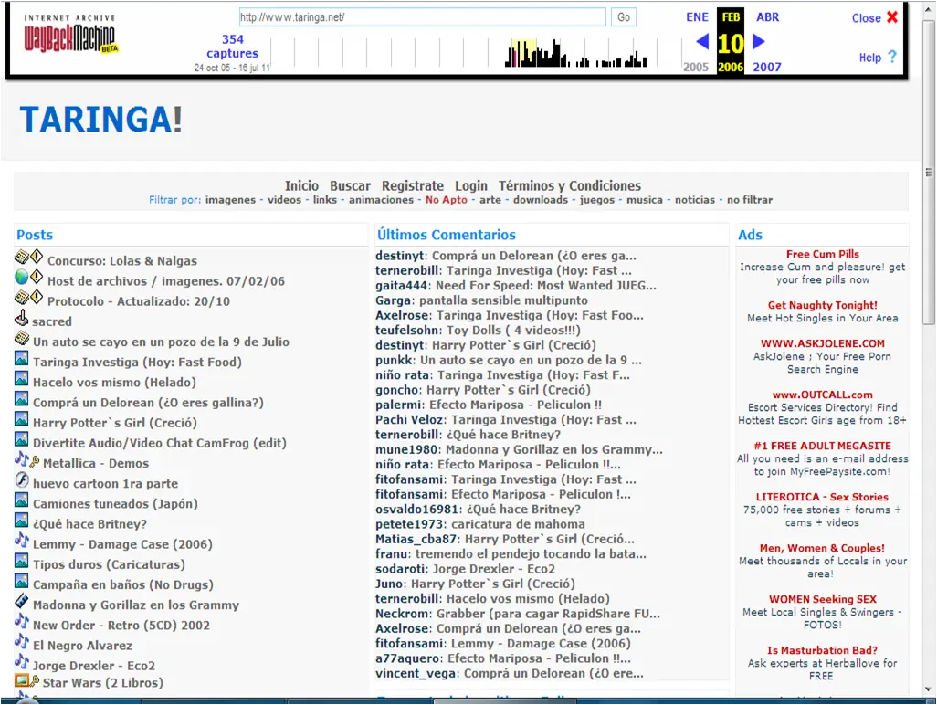Click joystick icon beside sacred post

(x=22, y=318)
